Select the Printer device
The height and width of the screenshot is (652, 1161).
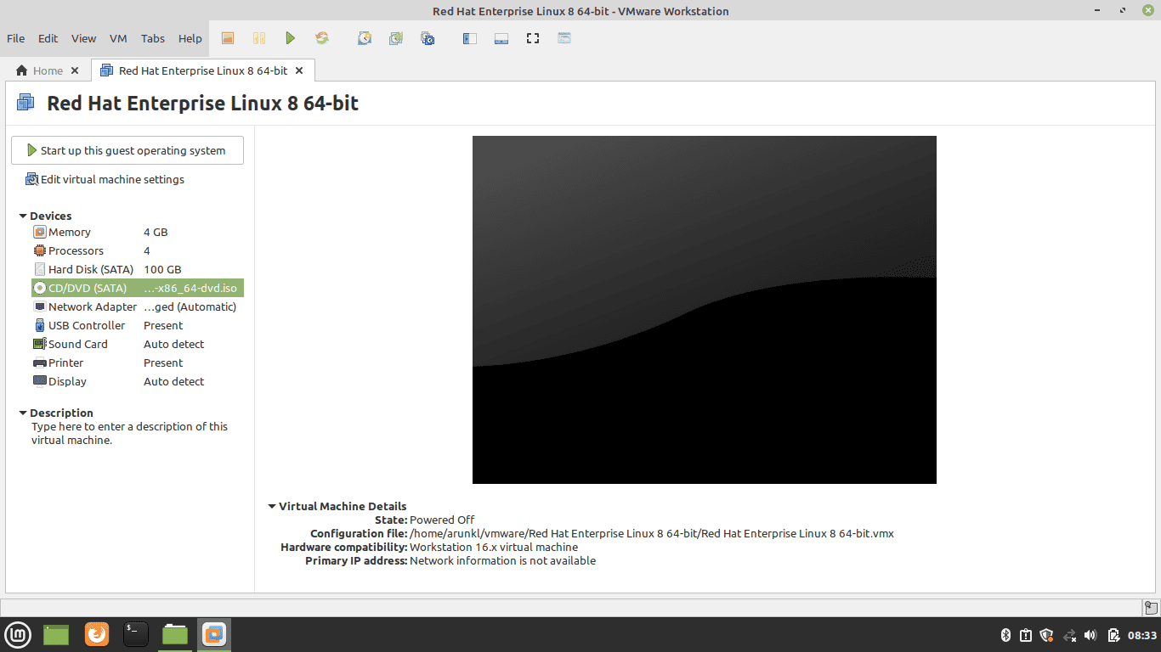tap(138, 363)
